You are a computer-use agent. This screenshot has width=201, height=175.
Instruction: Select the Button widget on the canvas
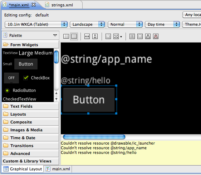tap(89, 100)
